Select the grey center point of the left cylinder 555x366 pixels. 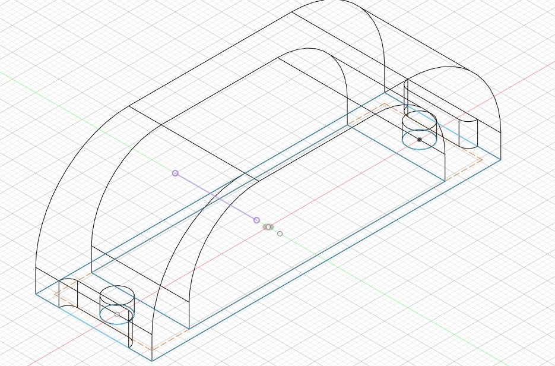coord(117,314)
